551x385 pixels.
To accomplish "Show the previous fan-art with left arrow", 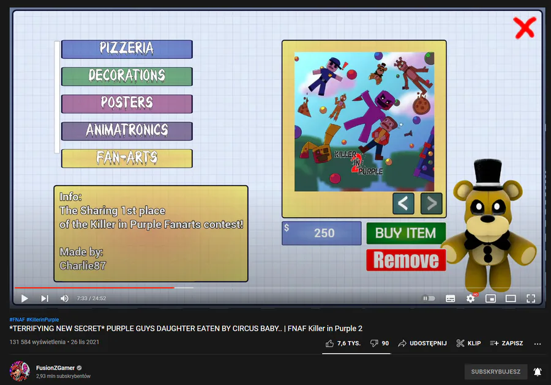I will [x=403, y=204].
